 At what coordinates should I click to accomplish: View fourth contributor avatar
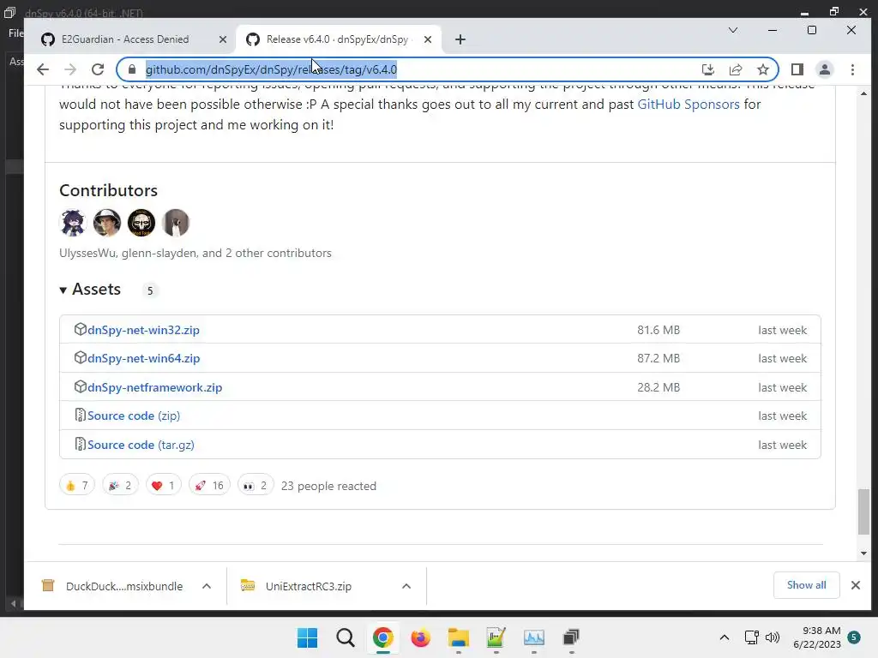click(x=175, y=223)
